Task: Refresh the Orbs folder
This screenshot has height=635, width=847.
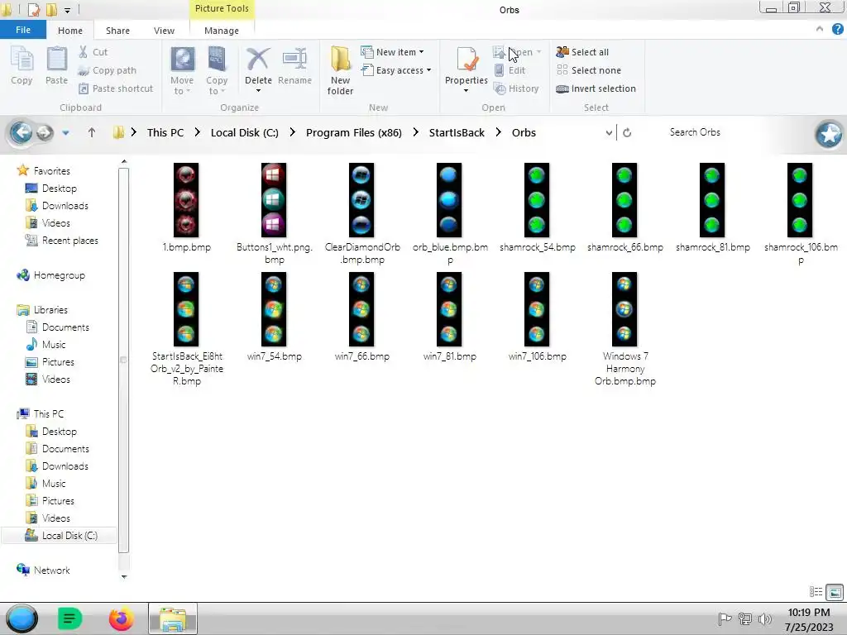Action: (x=627, y=132)
